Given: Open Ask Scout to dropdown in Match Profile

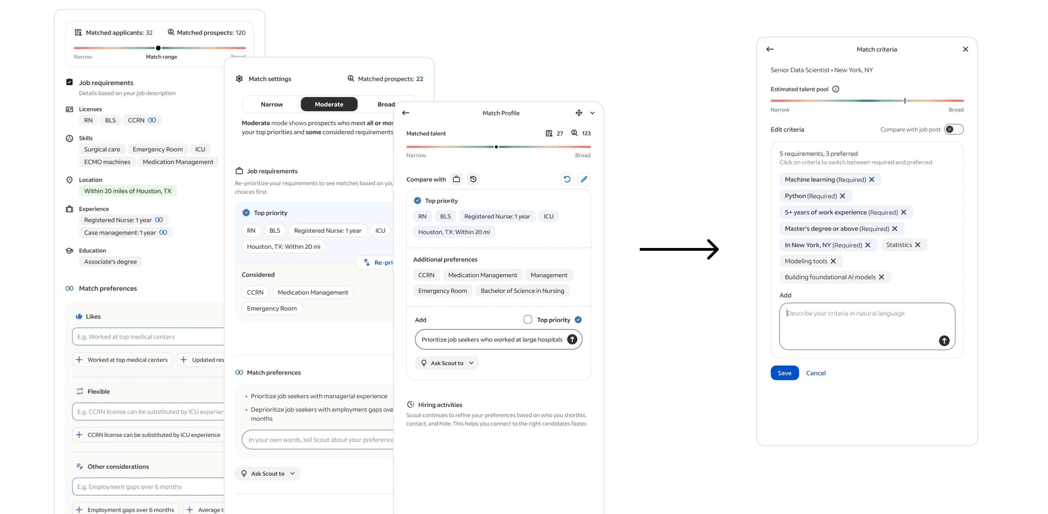Looking at the screenshot, I should [447, 363].
